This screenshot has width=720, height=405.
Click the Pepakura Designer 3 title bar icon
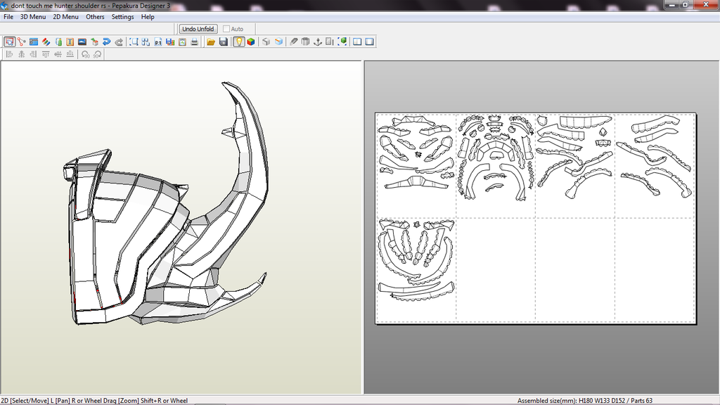tap(5, 6)
